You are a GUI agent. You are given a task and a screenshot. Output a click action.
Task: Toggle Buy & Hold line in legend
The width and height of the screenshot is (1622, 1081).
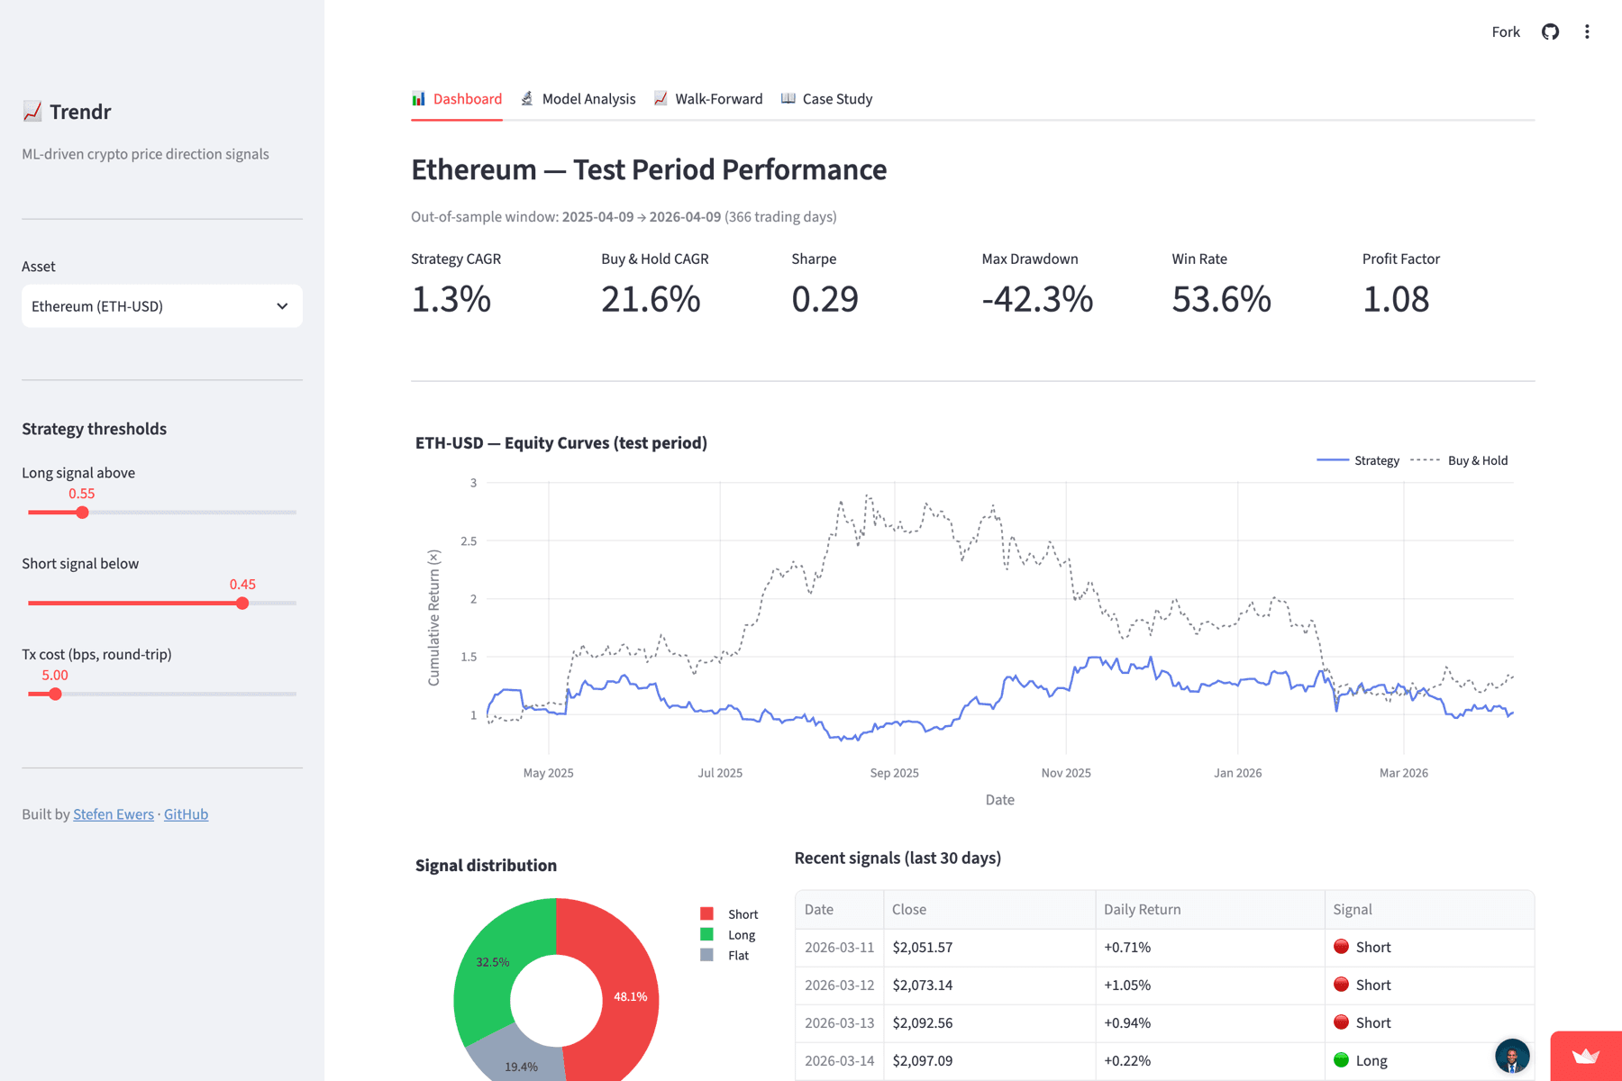[1459, 460]
